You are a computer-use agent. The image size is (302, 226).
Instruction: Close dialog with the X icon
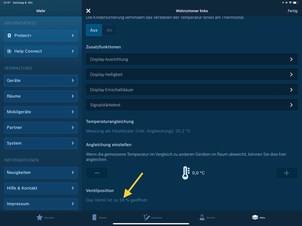tap(88, 11)
